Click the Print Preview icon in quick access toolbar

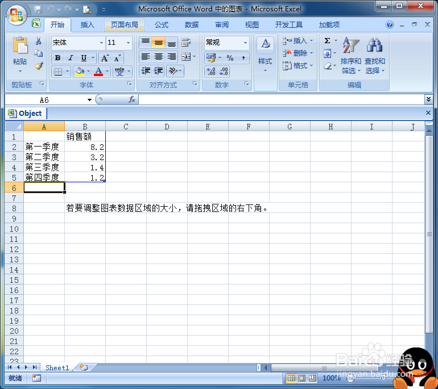coord(87,10)
